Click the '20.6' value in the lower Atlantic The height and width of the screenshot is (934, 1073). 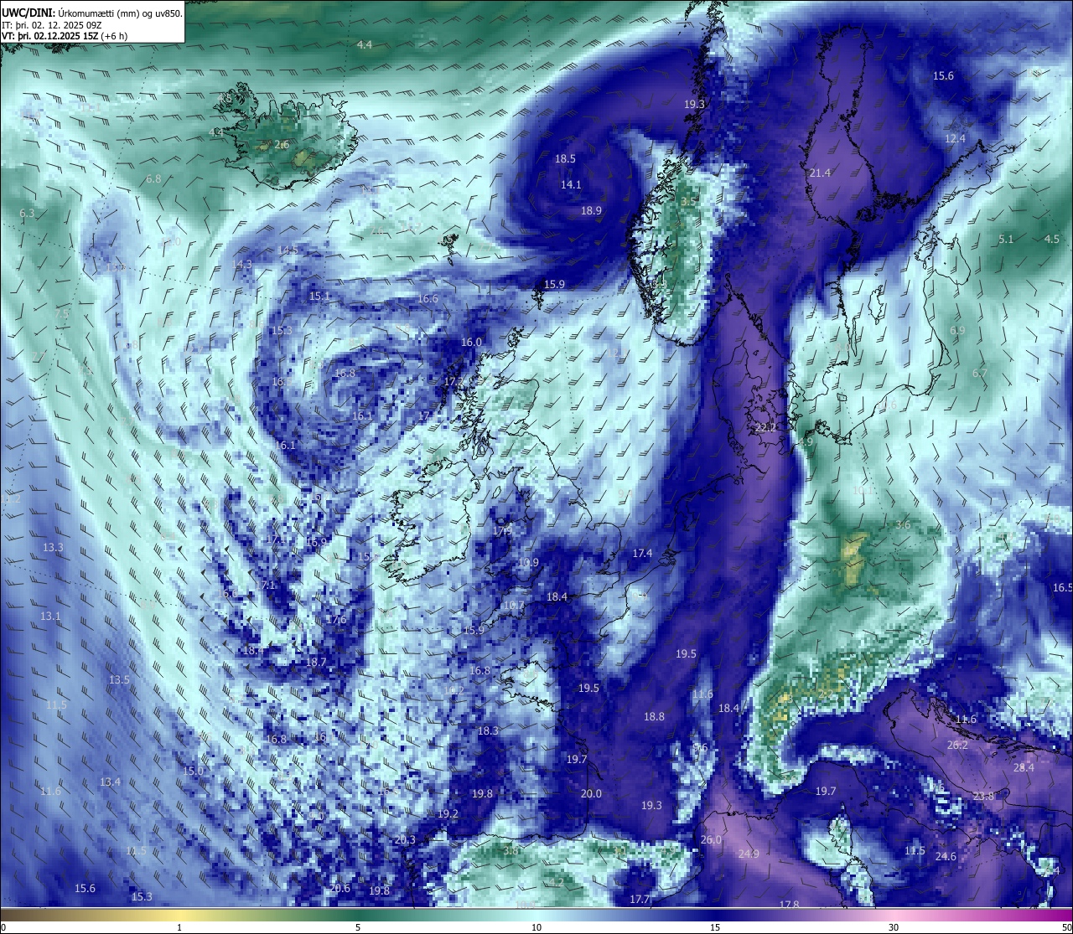pyautogui.click(x=340, y=888)
